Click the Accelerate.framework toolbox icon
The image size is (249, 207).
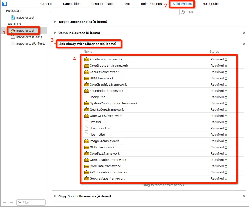point(87,59)
